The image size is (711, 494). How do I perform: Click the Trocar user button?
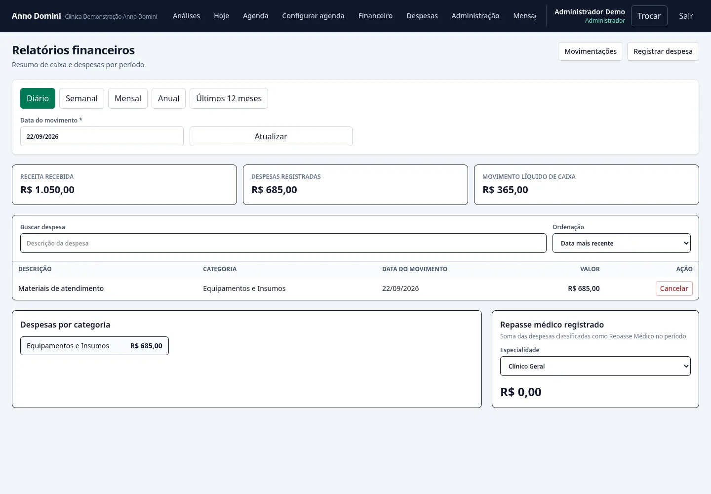(649, 16)
